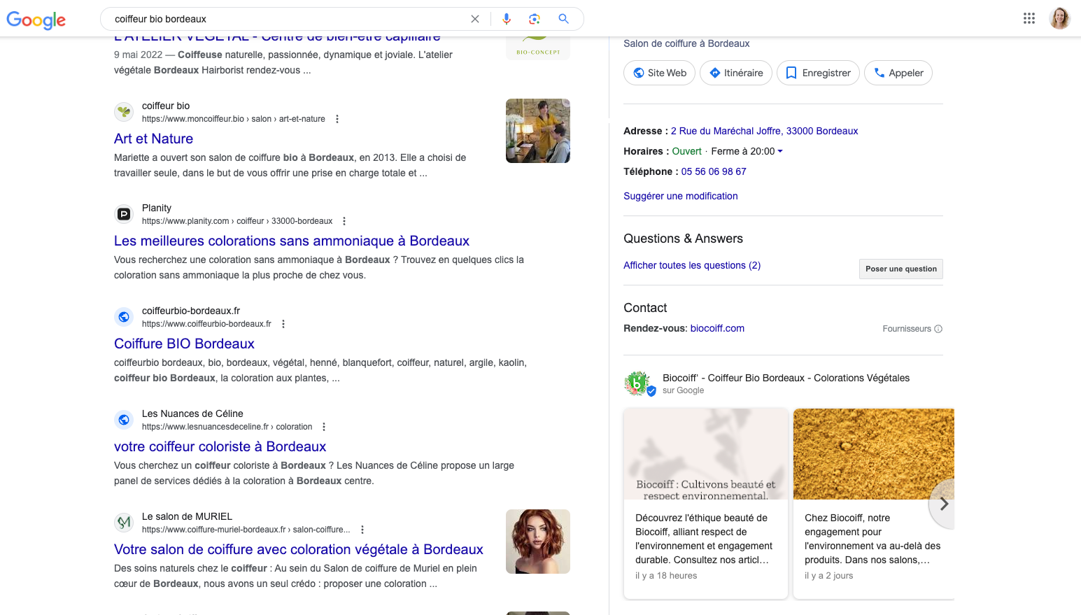Open the address 2 Rue du Maréchal Joffre
The image size is (1081, 615).
pyautogui.click(x=764, y=131)
